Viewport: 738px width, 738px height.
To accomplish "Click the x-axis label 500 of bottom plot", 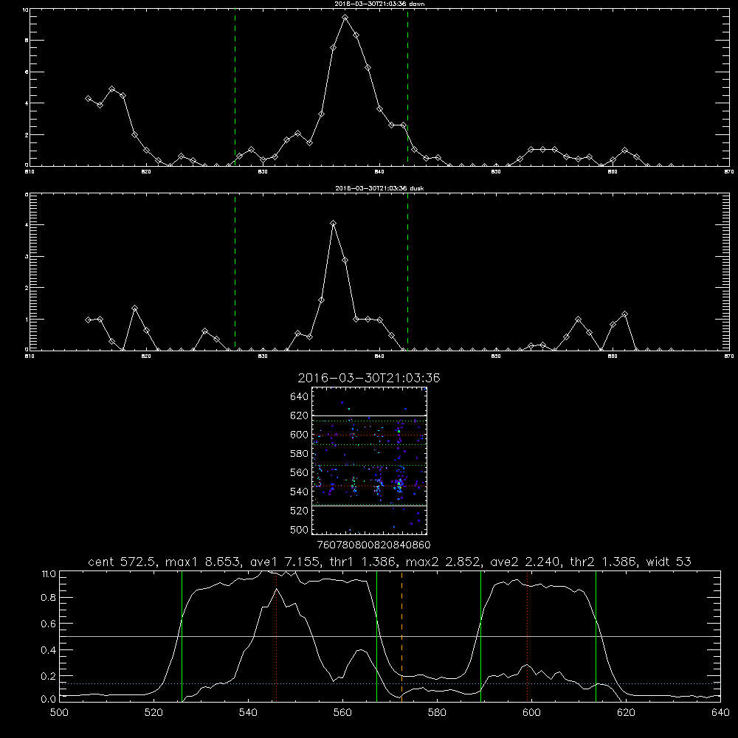I will coord(59,713).
